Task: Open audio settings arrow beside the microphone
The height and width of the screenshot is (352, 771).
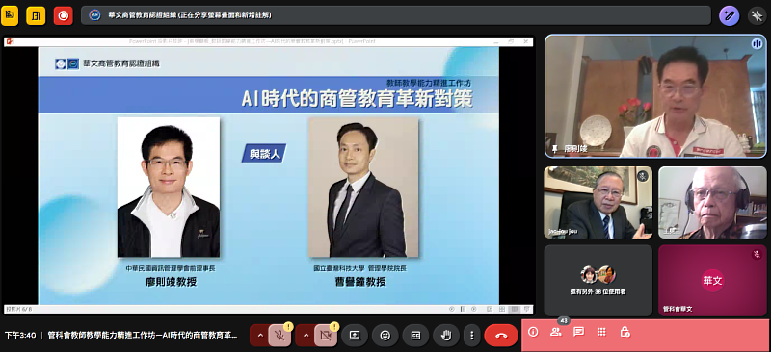Action: (260, 336)
